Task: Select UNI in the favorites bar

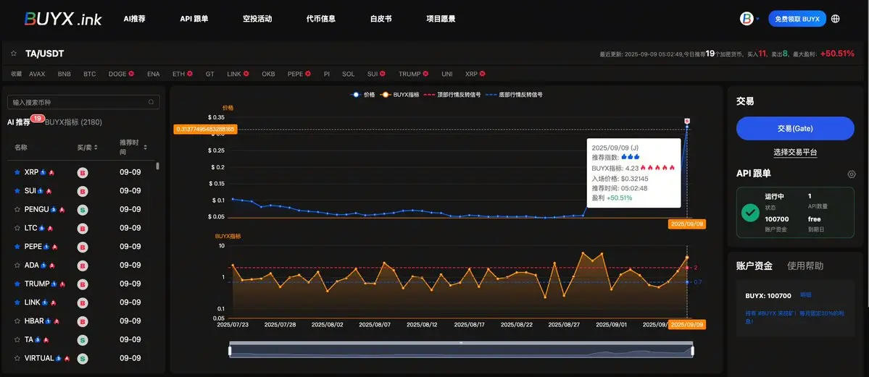Action: [446, 74]
